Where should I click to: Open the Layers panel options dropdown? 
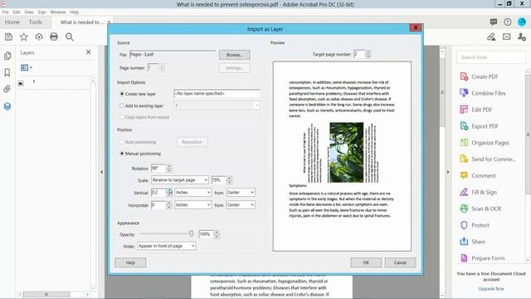[x=26, y=68]
